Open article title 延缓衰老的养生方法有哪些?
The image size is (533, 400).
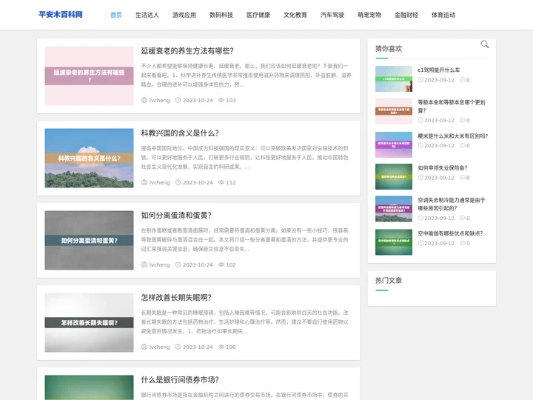187,51
